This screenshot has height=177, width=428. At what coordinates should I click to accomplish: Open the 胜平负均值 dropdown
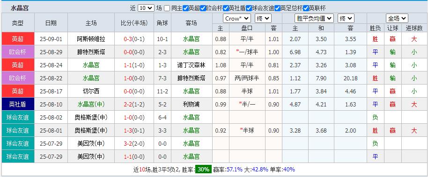[x=314, y=19]
